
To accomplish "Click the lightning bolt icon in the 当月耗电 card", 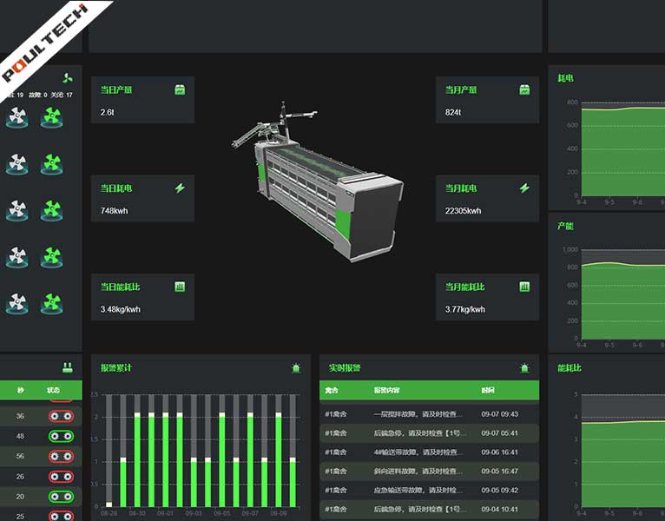I will [x=524, y=188].
